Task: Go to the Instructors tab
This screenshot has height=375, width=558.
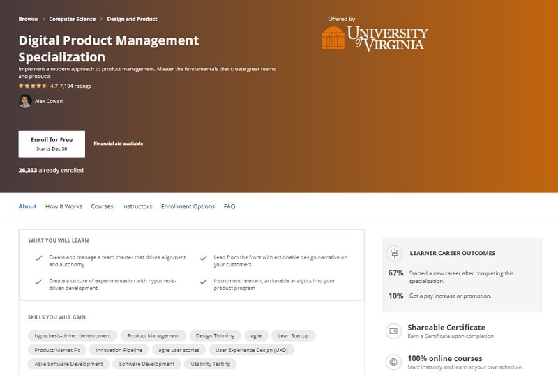Action: 137,206
